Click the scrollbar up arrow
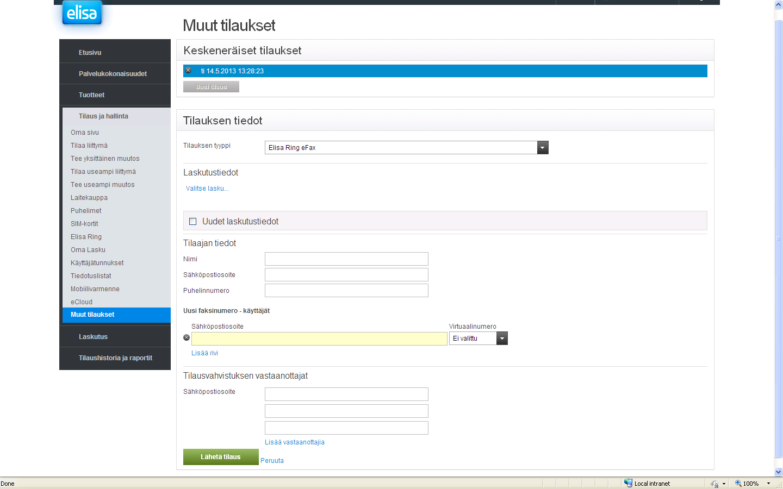 click(x=778, y=4)
